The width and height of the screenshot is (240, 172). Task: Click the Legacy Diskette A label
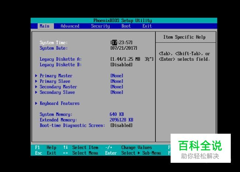pyautogui.click(x=61, y=59)
